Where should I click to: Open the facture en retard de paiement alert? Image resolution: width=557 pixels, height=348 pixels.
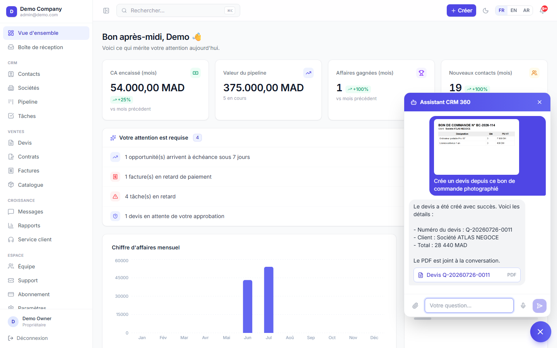[x=253, y=177]
